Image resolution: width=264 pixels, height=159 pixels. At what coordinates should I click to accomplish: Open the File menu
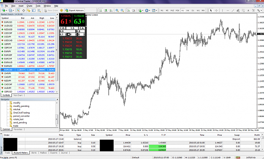pos(6,6)
